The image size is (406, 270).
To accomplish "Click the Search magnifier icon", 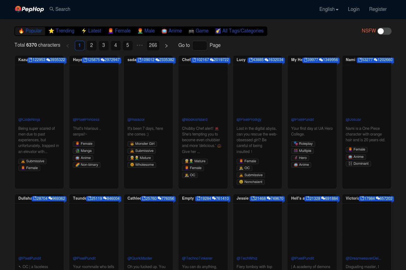I will (x=51, y=9).
